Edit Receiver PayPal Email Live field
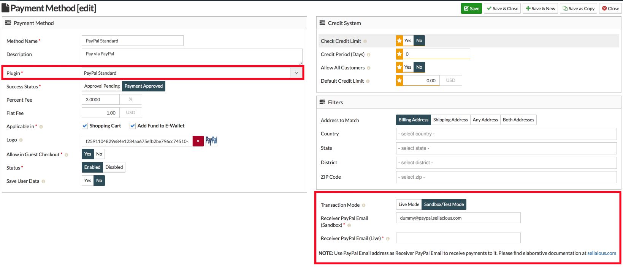Viewport: 623px width, 272px height. click(458, 238)
